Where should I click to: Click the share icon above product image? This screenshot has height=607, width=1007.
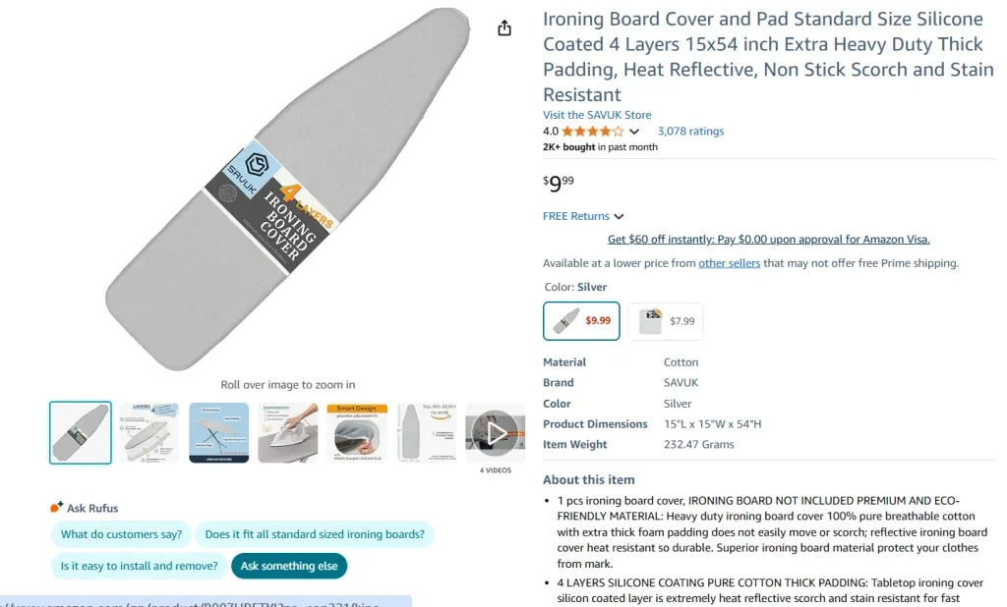click(x=504, y=28)
